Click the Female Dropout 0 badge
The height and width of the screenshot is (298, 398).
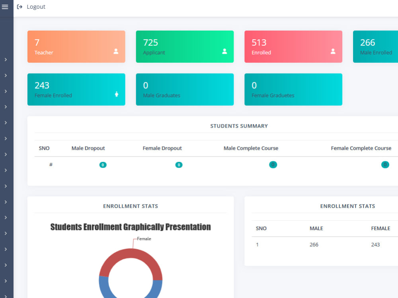tap(179, 165)
